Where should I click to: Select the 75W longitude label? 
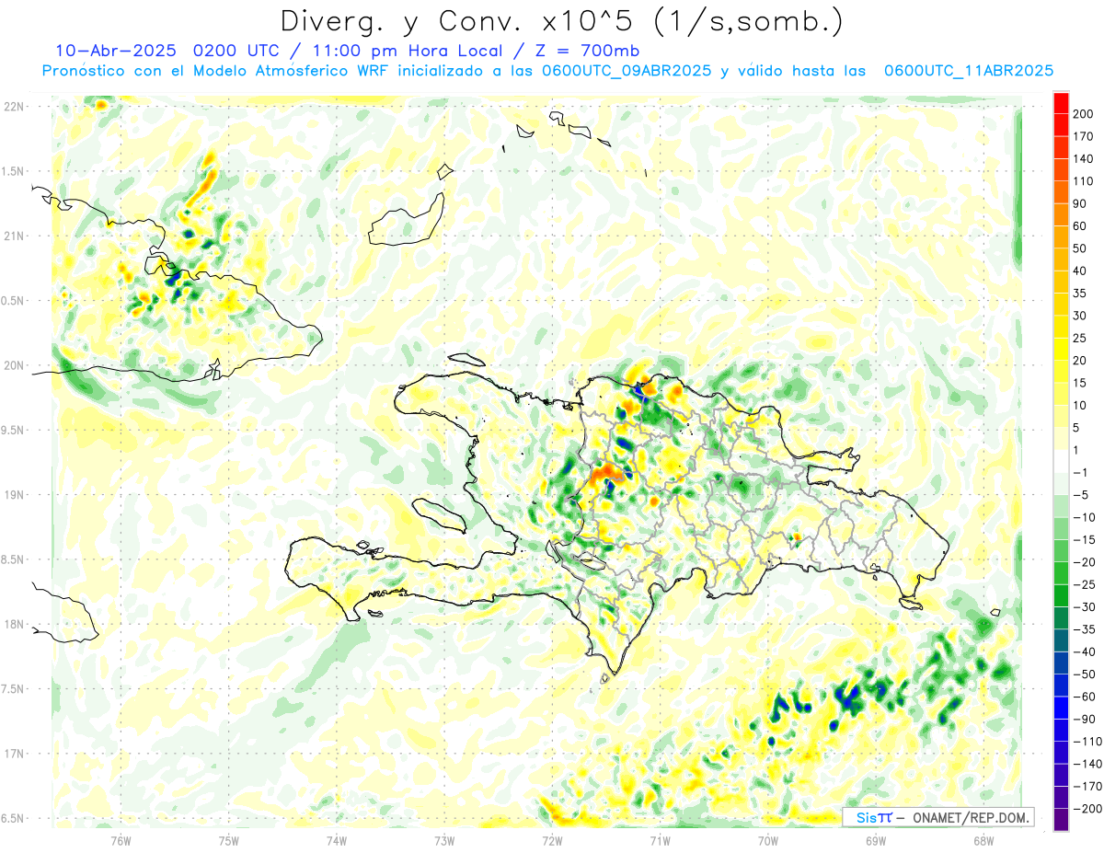[229, 840]
